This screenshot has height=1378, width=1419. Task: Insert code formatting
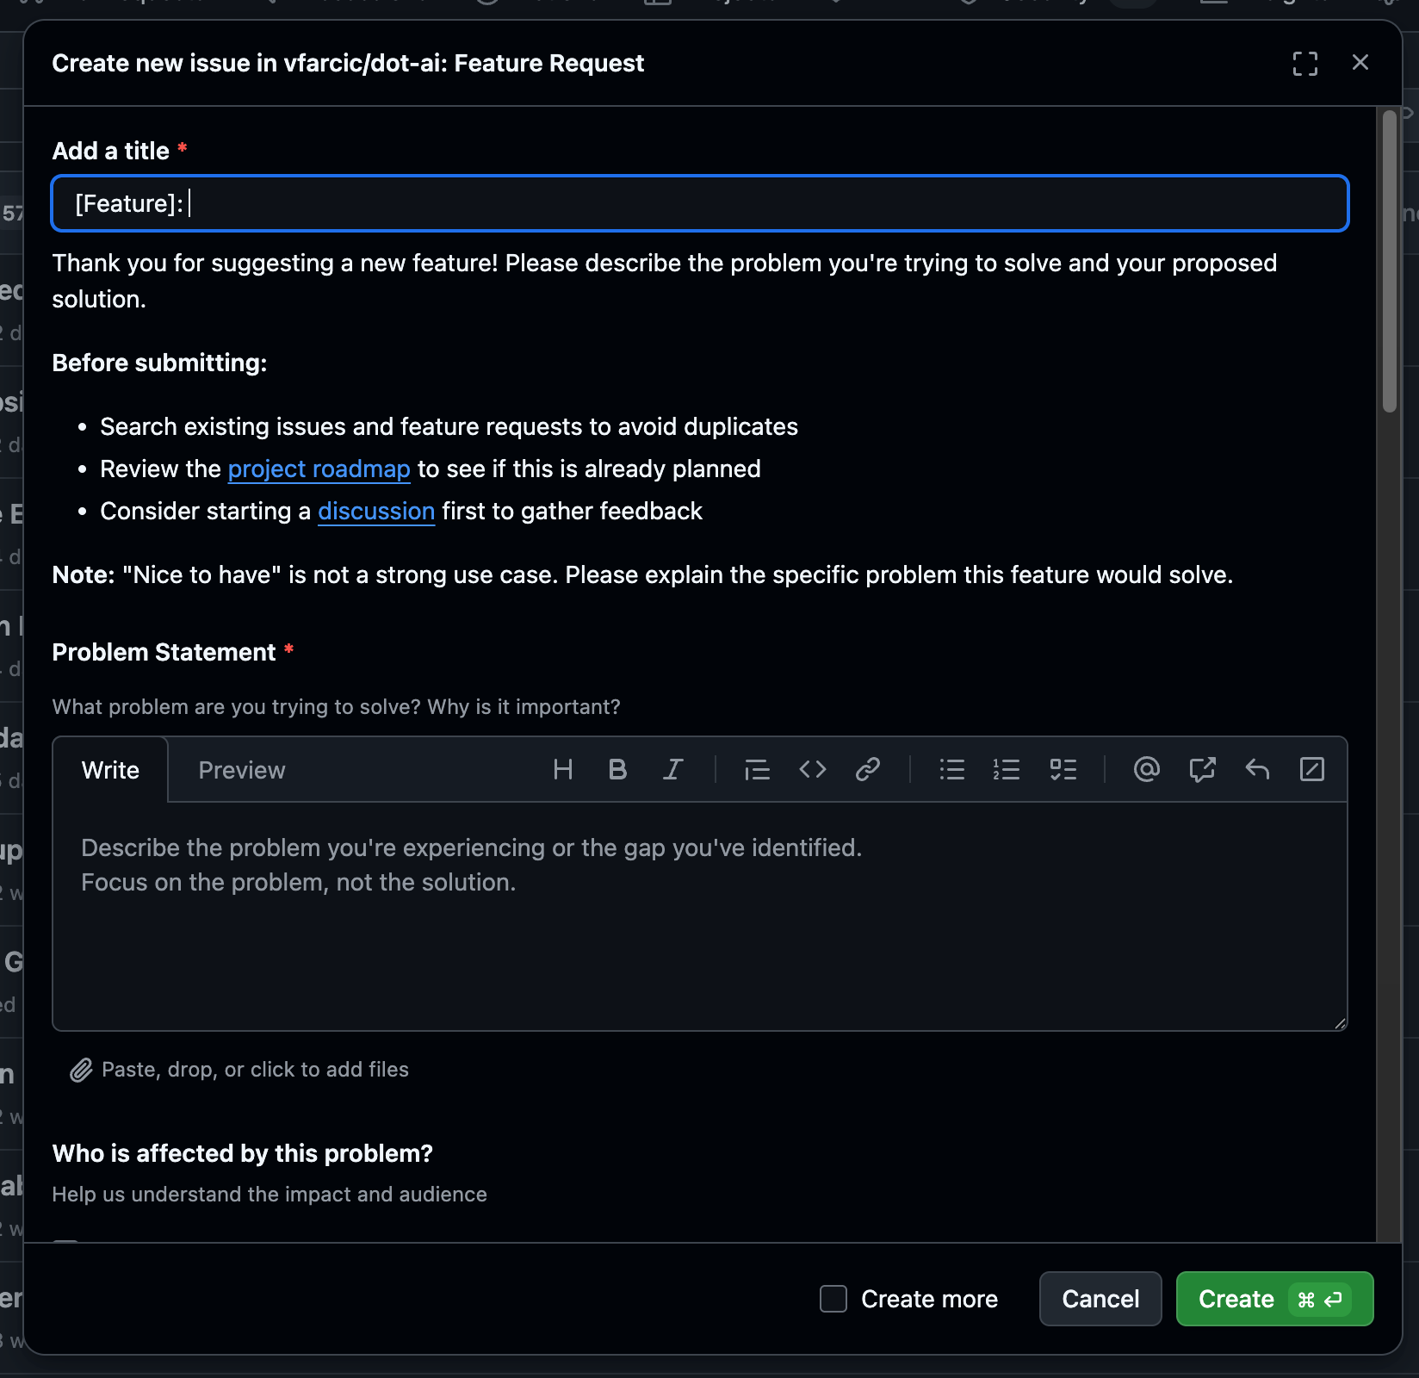(812, 769)
